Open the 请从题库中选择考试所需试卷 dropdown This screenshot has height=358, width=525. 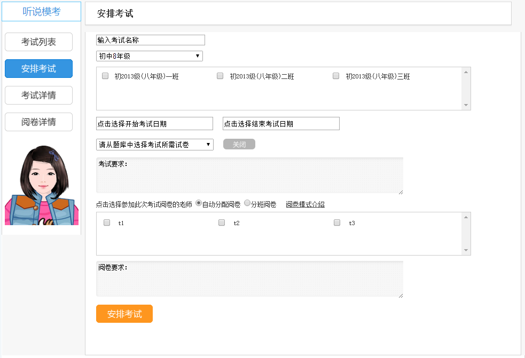tap(155, 145)
